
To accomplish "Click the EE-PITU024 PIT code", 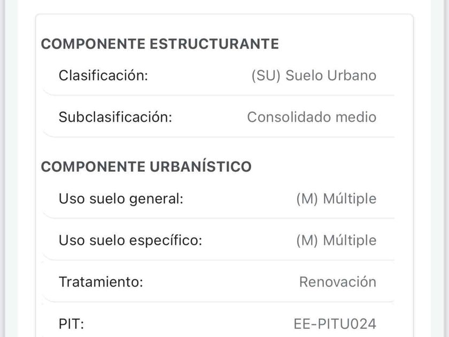I will 335,324.
